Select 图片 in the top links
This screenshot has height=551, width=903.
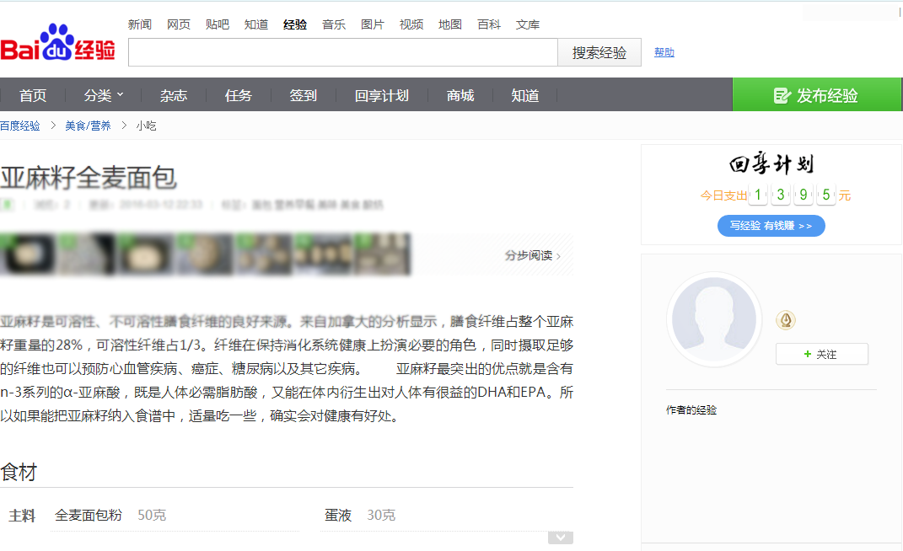point(373,24)
